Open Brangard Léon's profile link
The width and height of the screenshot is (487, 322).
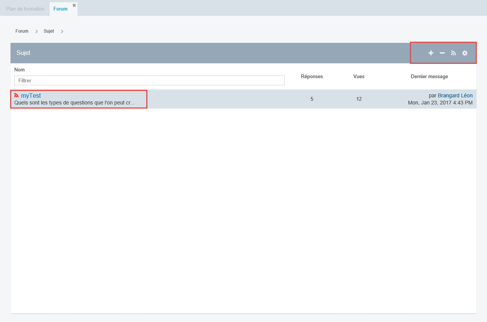click(455, 95)
